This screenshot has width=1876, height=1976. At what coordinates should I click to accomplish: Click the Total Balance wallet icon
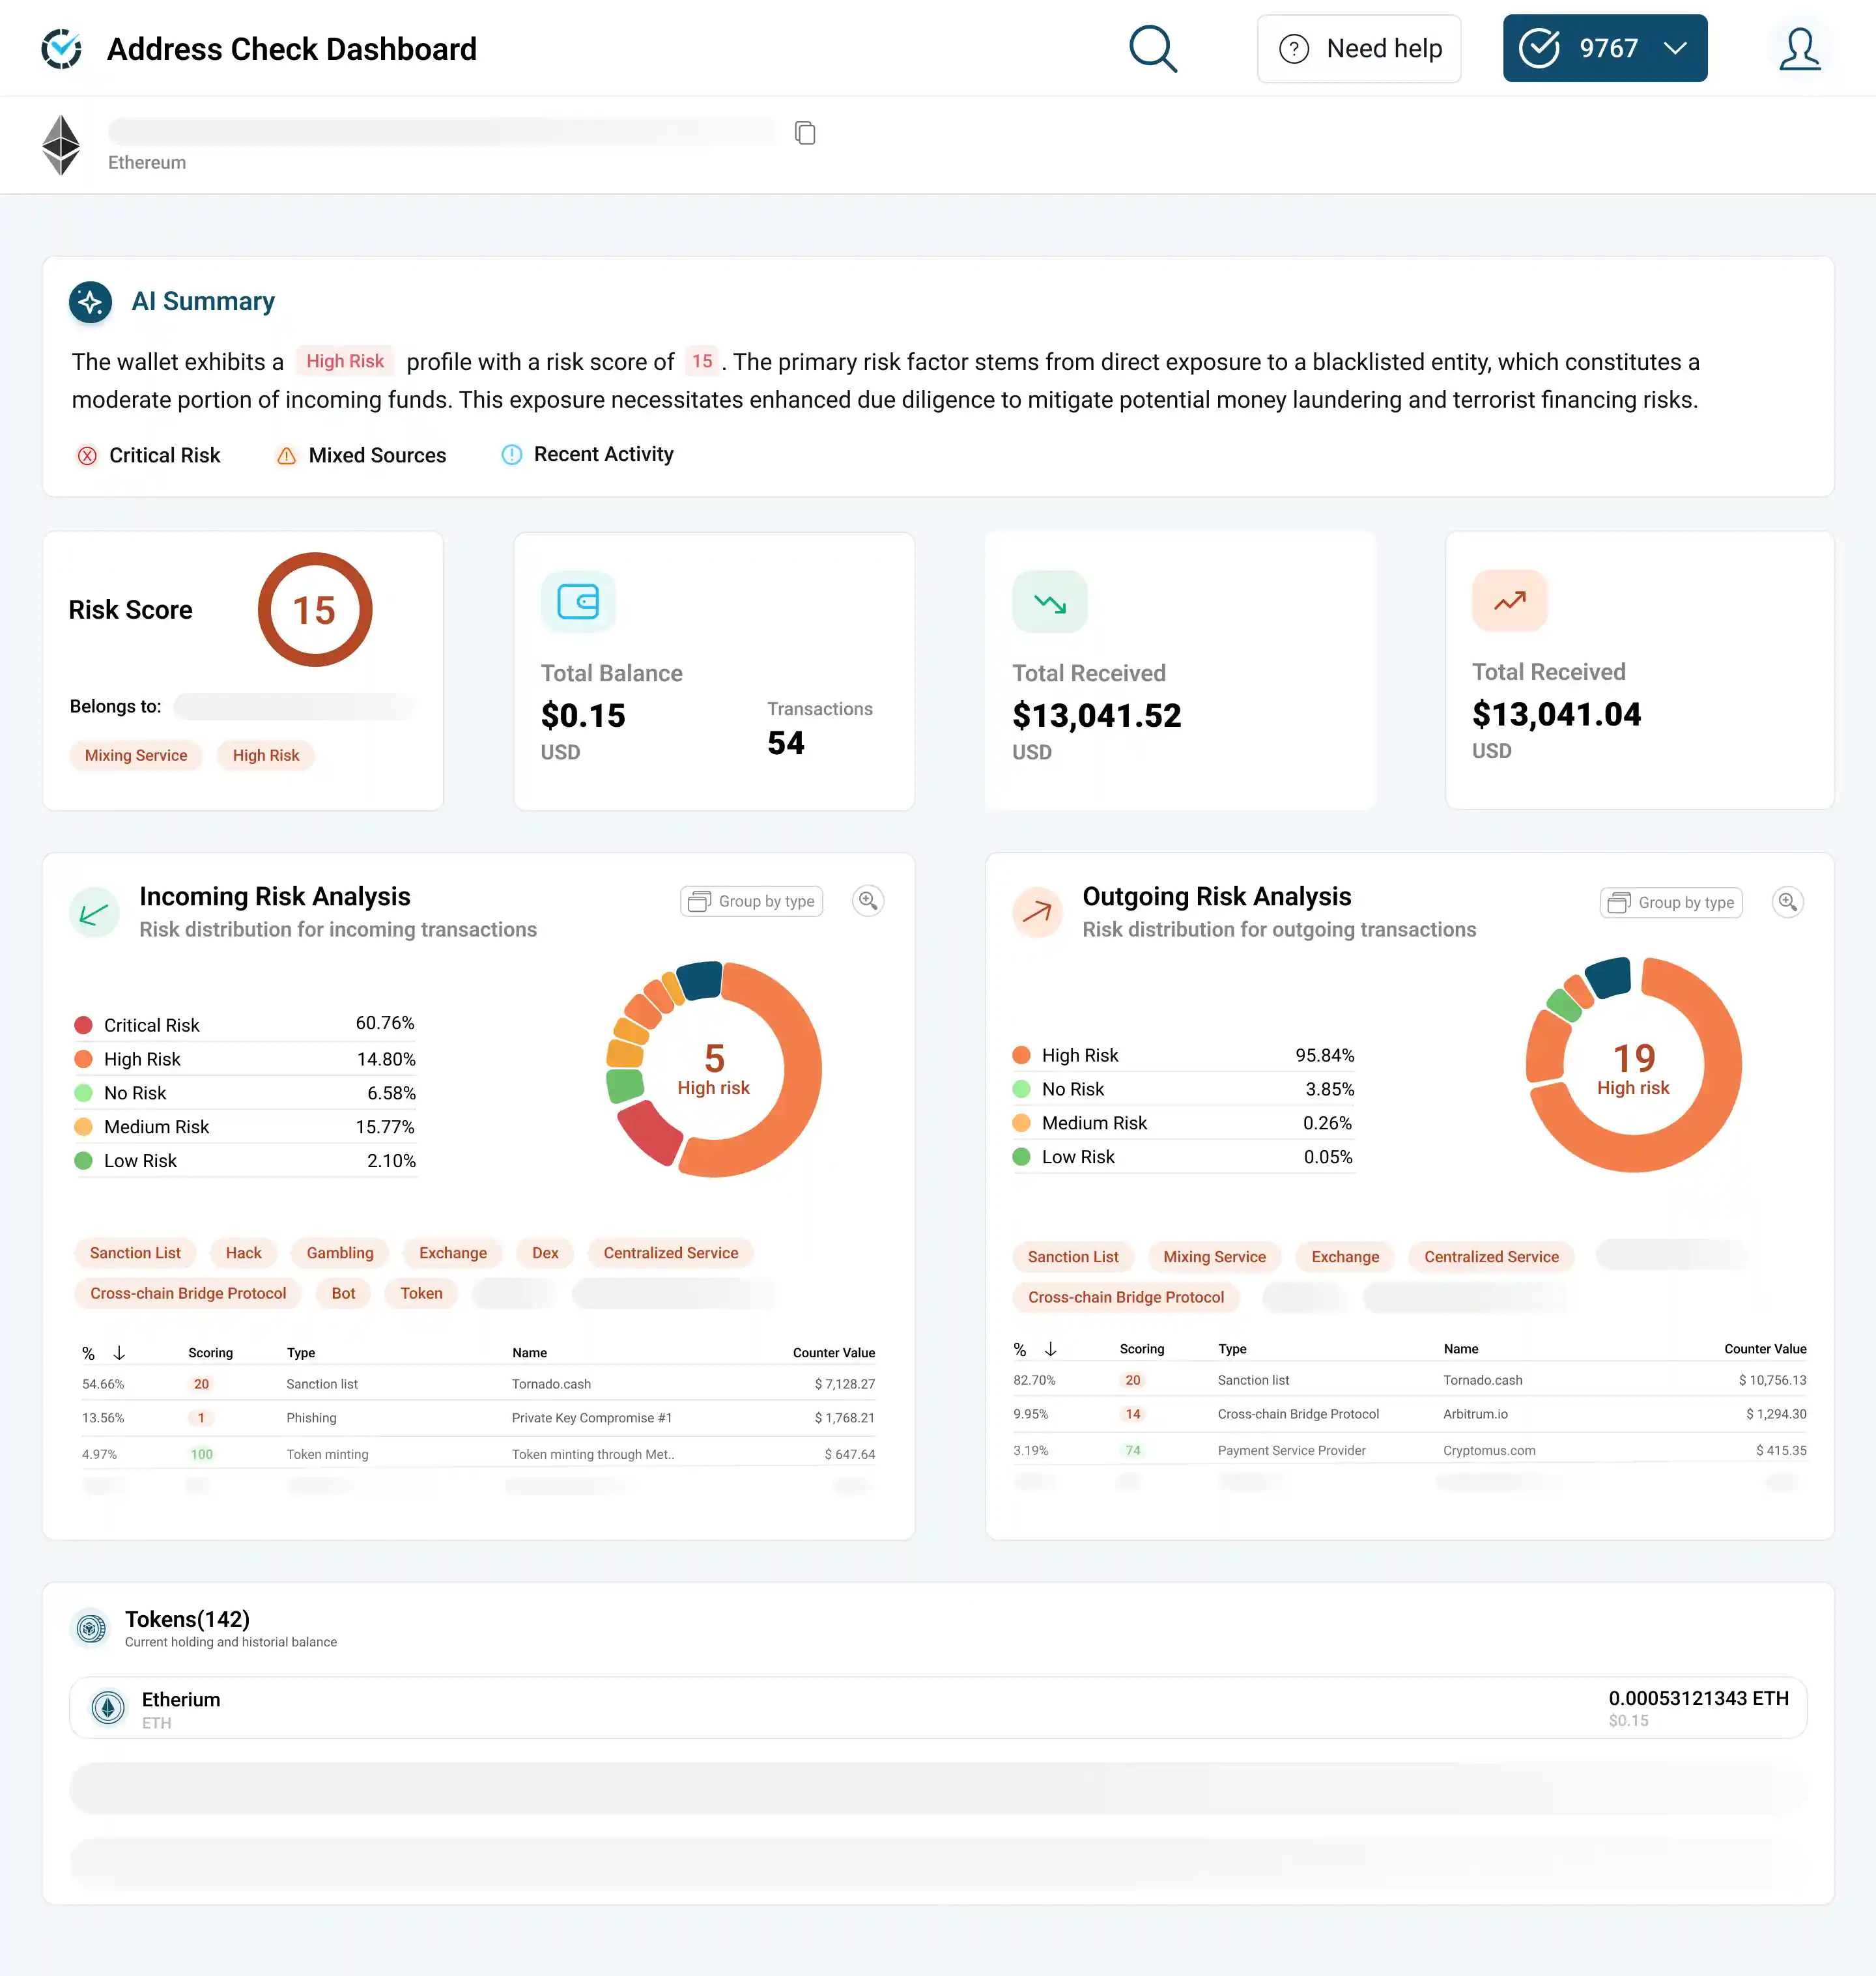coord(577,602)
